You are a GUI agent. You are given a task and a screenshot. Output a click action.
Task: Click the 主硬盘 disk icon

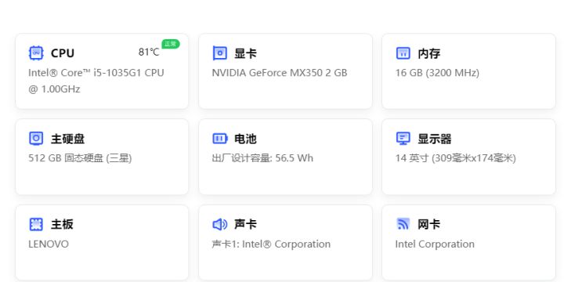pos(36,139)
